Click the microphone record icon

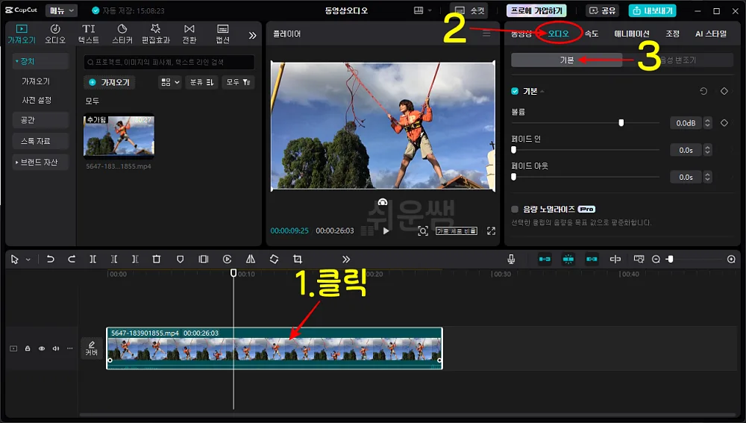click(511, 259)
